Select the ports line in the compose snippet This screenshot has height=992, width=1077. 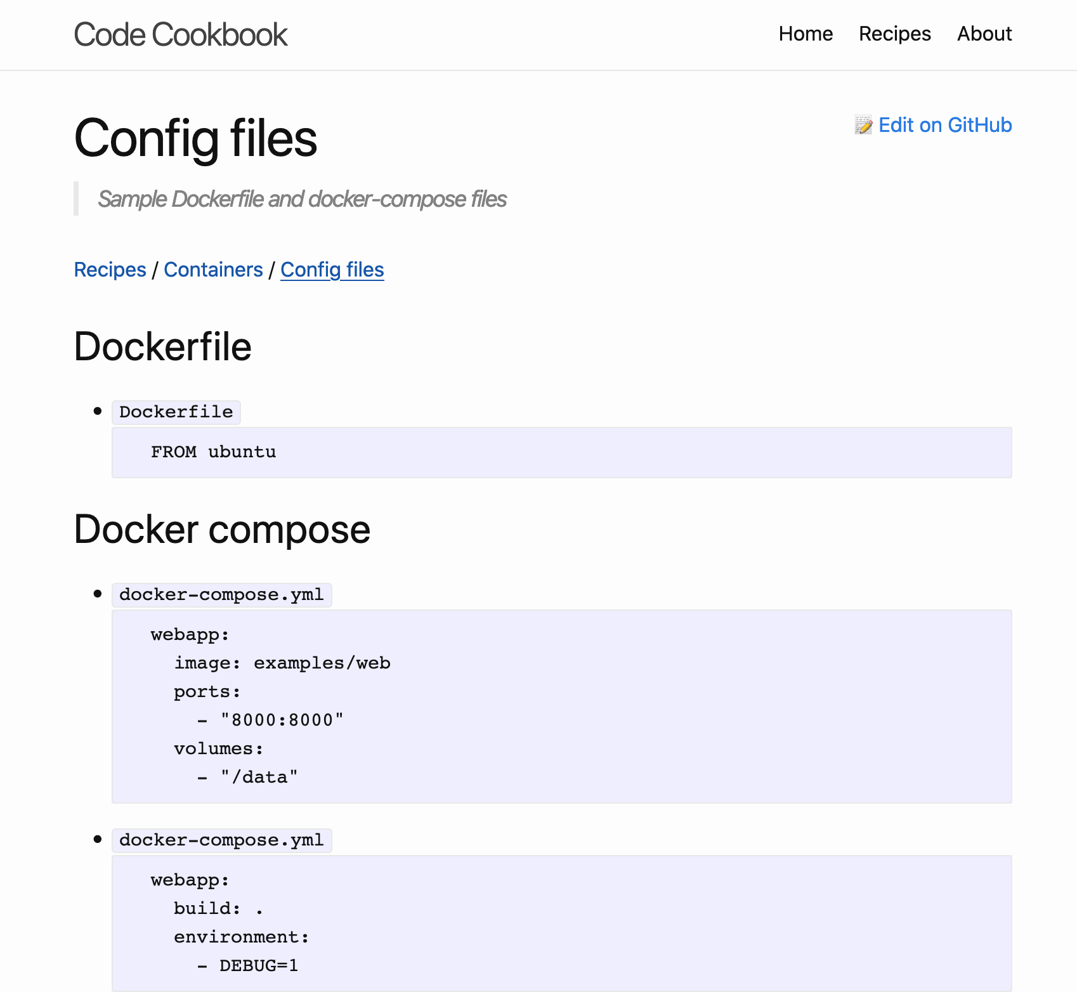click(206, 691)
